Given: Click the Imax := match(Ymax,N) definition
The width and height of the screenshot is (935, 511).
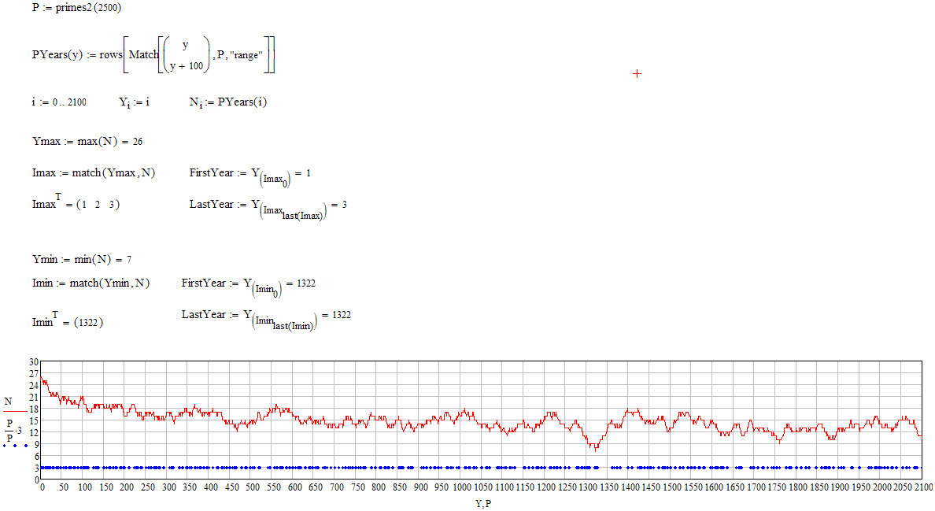Looking at the screenshot, I should [x=94, y=173].
